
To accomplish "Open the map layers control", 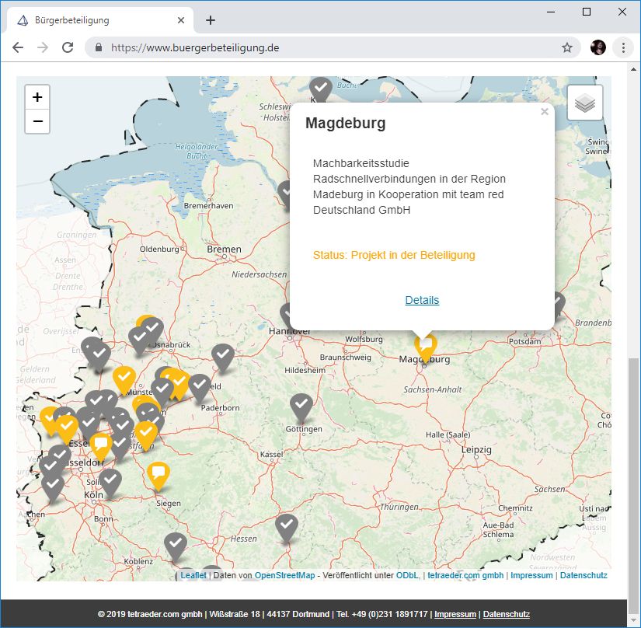I will [585, 103].
